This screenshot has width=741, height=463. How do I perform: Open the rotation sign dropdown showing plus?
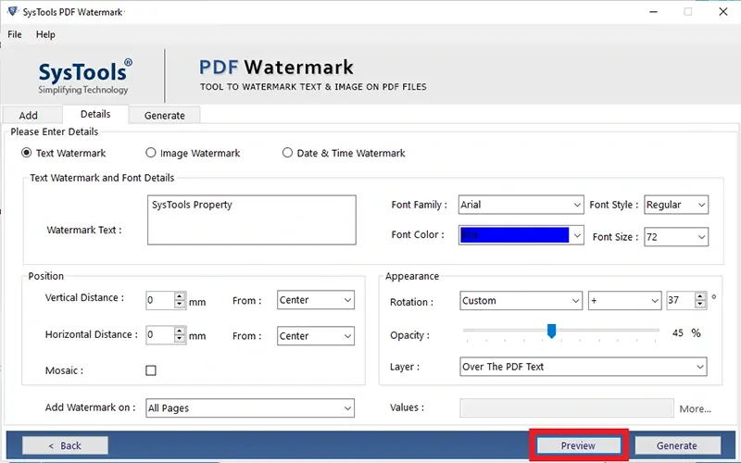click(x=624, y=300)
